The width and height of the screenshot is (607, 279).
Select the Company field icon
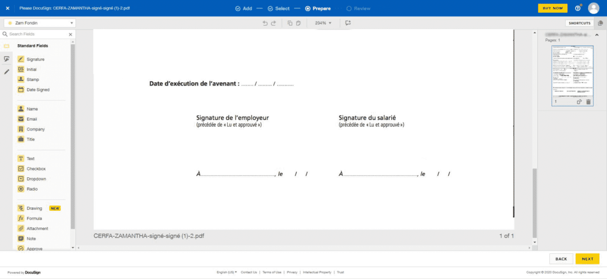click(x=21, y=129)
